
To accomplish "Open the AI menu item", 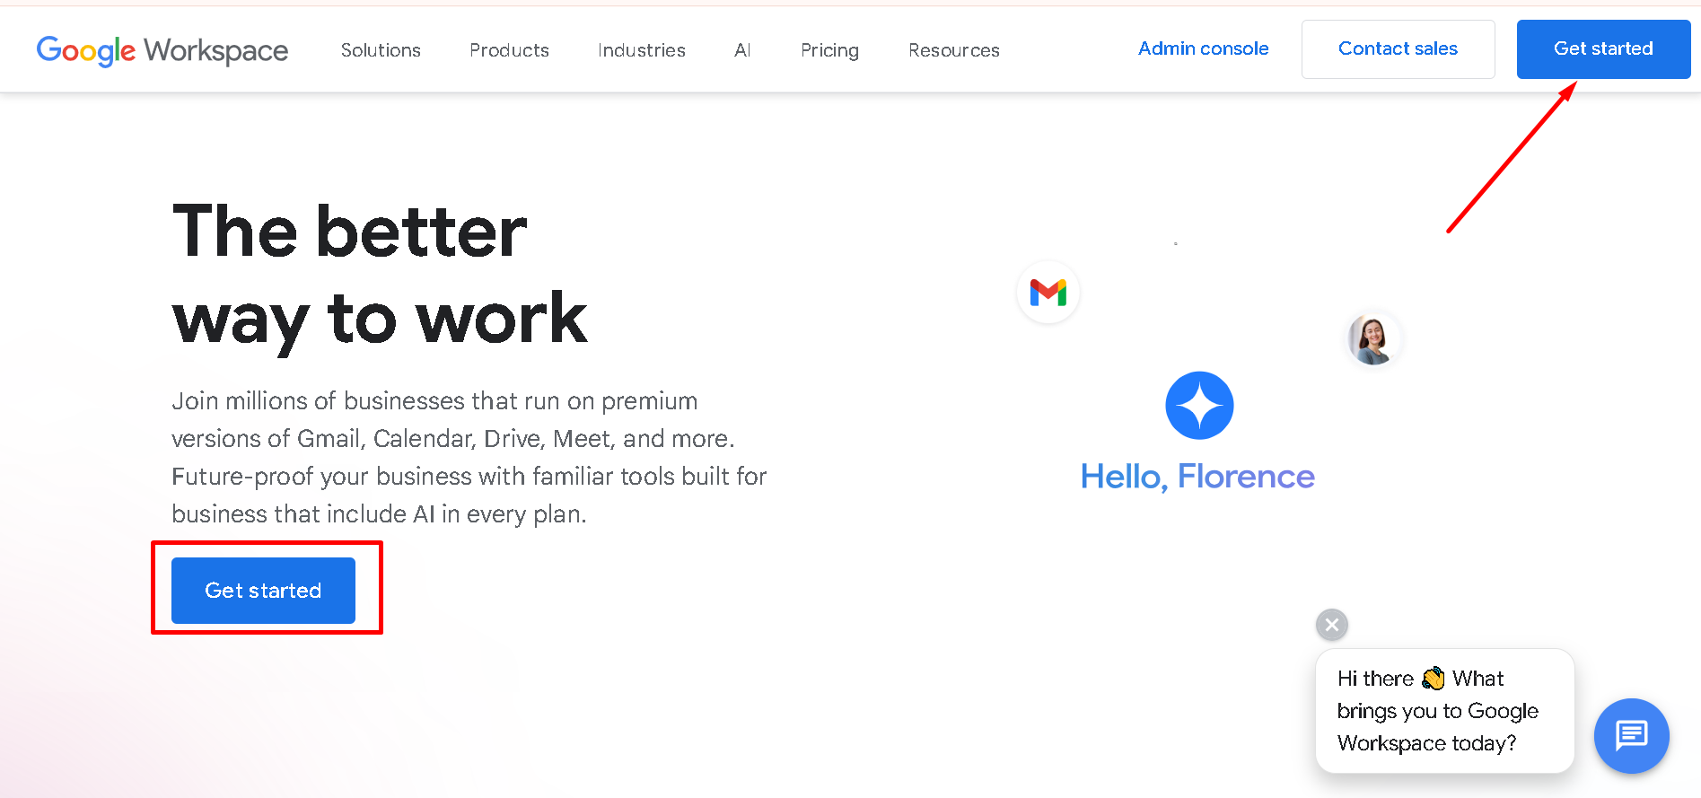I will [x=742, y=50].
